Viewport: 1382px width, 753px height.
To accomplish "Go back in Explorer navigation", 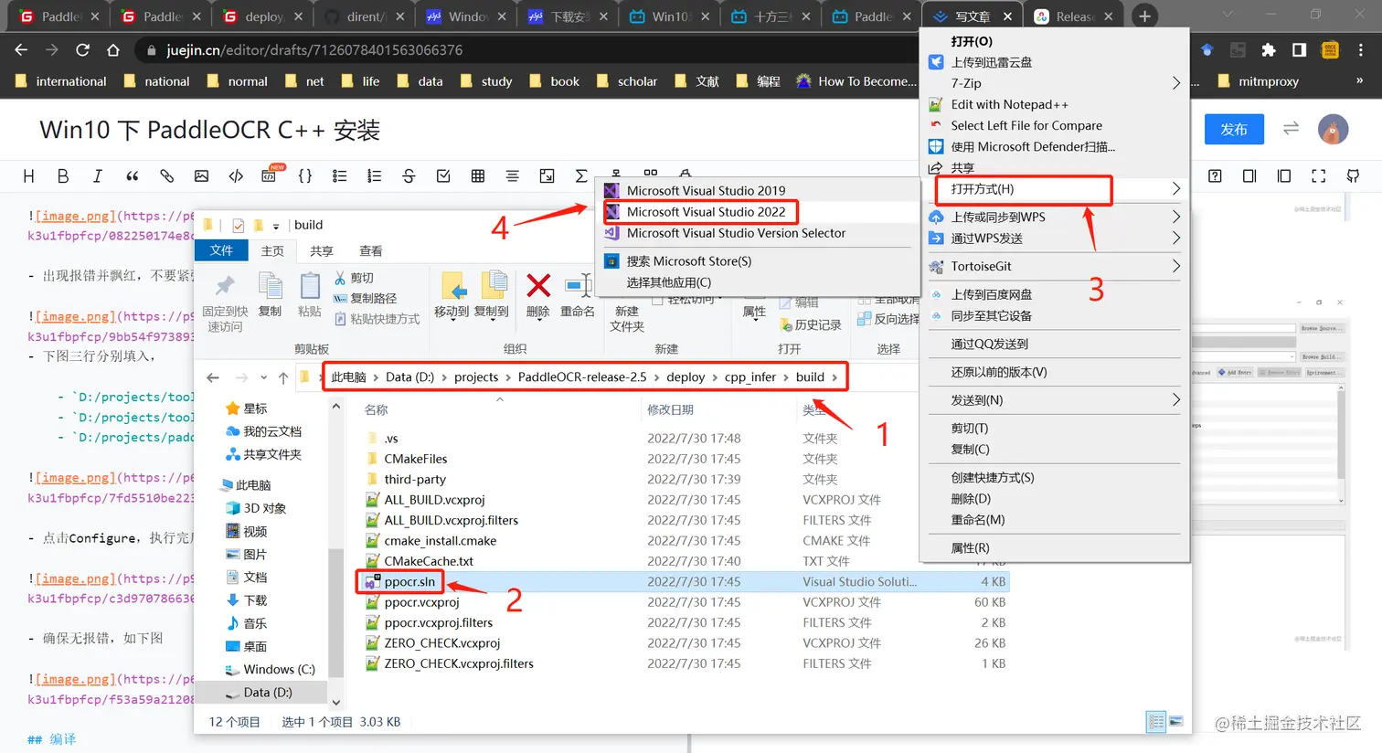I will [x=213, y=377].
